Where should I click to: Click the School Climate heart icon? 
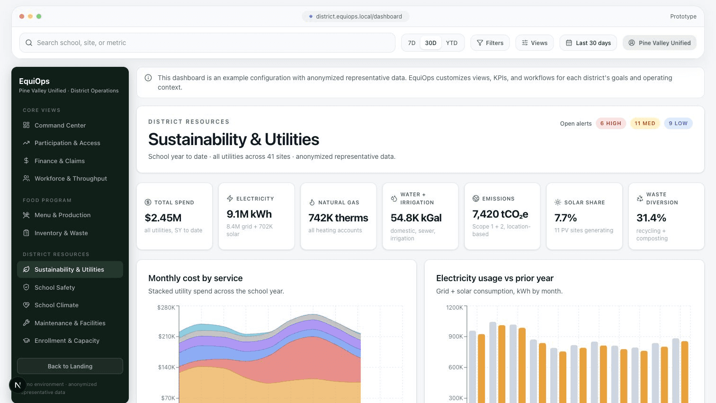tap(26, 305)
